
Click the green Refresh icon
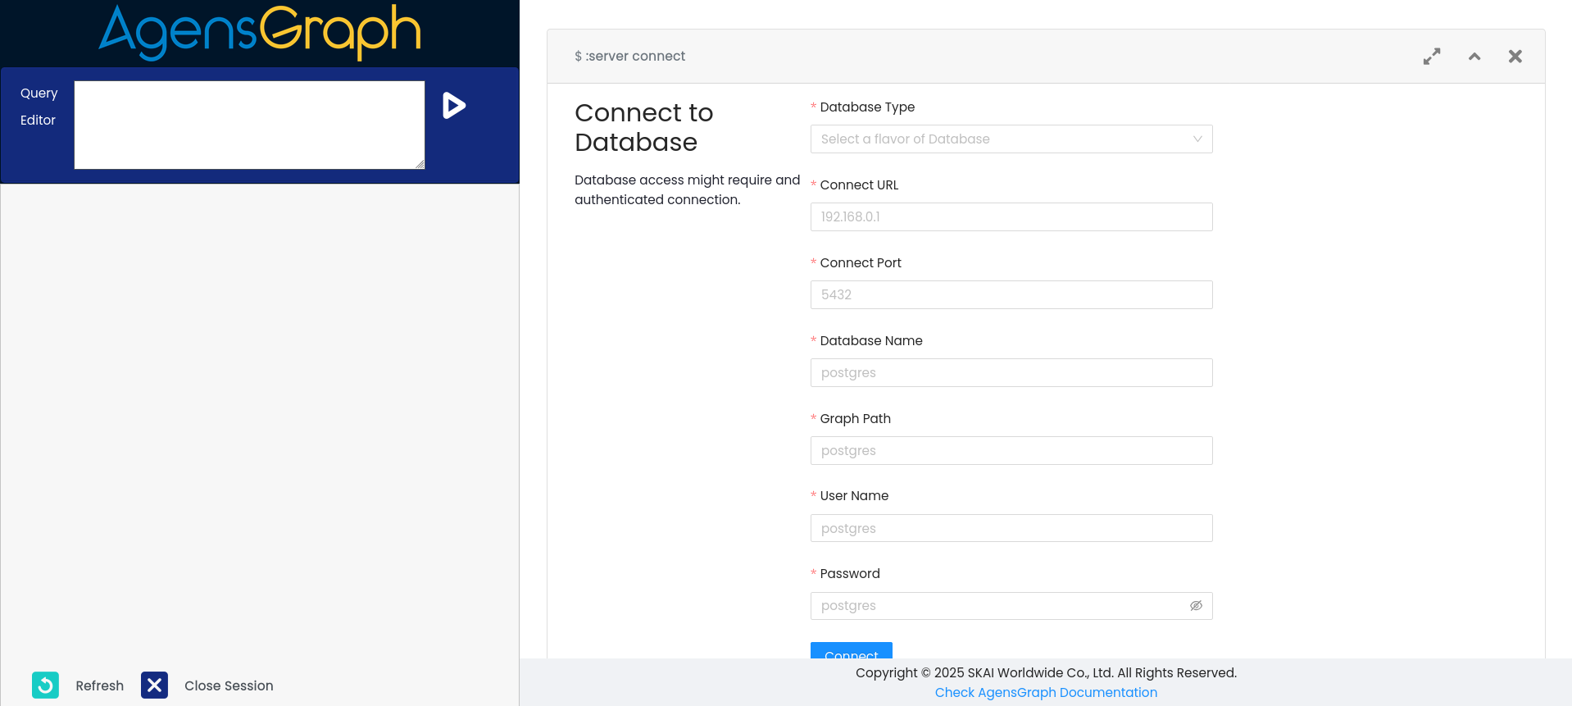pyautogui.click(x=45, y=685)
